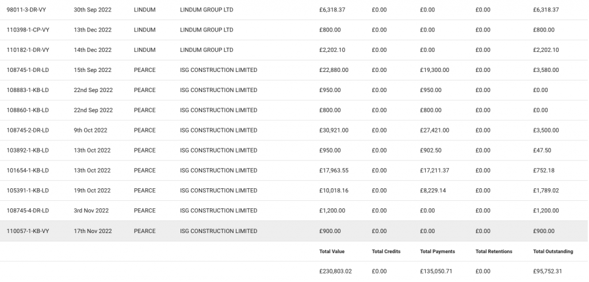Screen dimensions: 589x282
Task: Open invoice 105391-1-KB-LD
Action: pyautogui.click(x=28, y=191)
